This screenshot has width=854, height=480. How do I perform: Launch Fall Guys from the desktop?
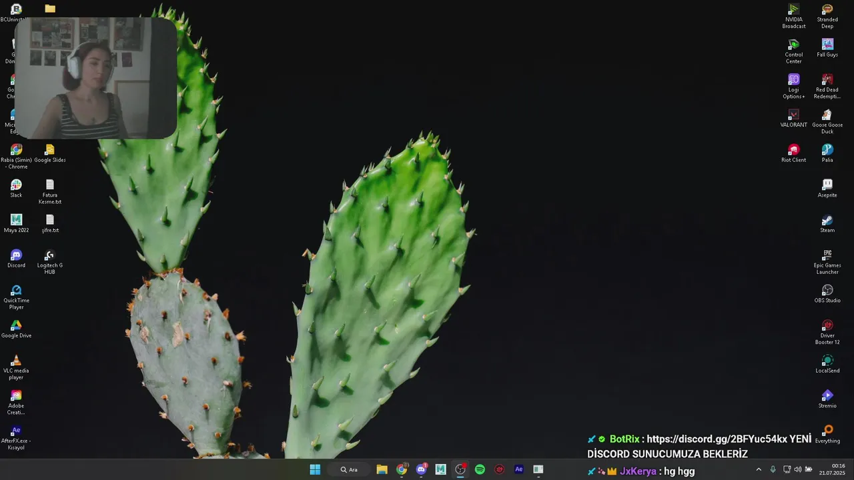pyautogui.click(x=827, y=48)
